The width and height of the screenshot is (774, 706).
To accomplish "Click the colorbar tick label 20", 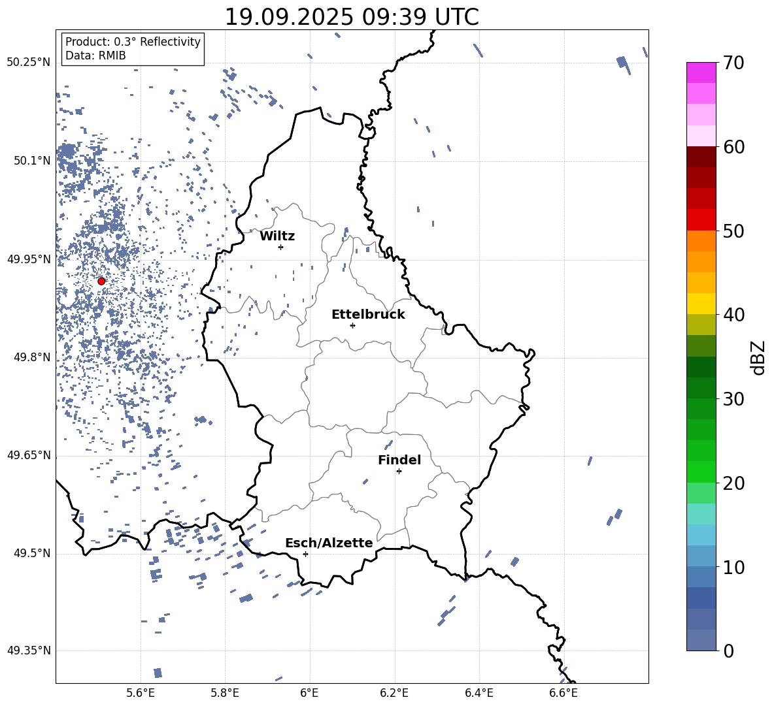I will click(733, 483).
